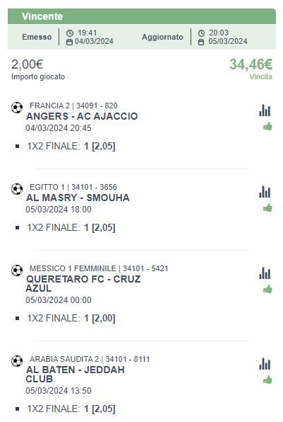
Task: Click thumbs-up icon for Angers match
Action: pos(267,126)
